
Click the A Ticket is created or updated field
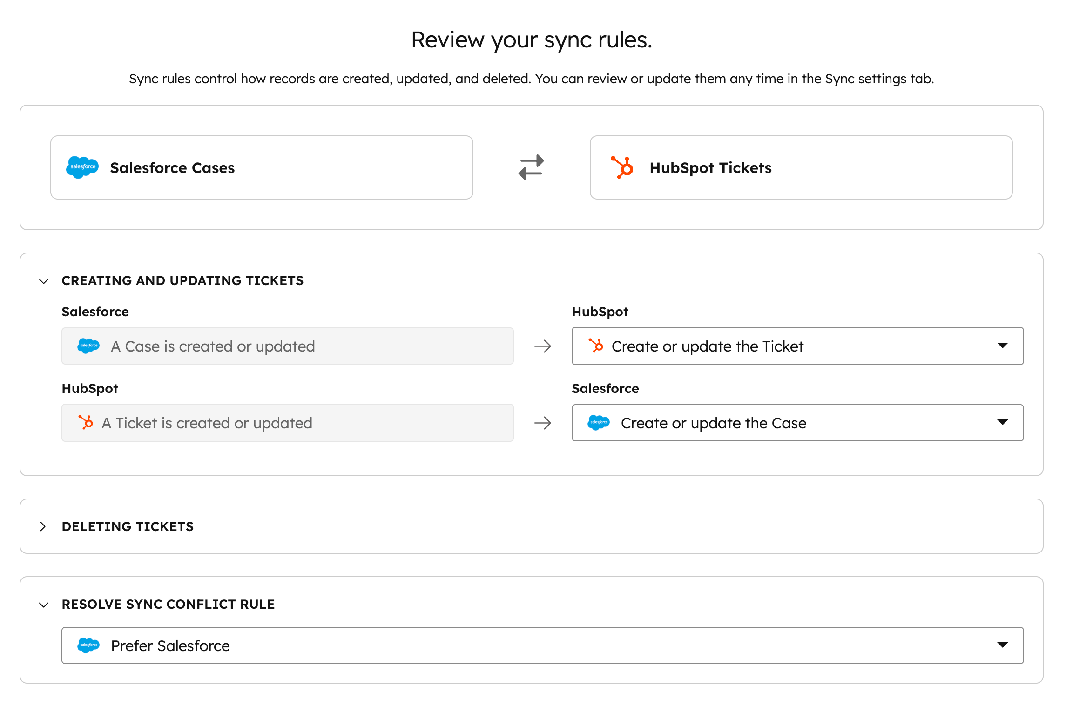click(x=287, y=423)
